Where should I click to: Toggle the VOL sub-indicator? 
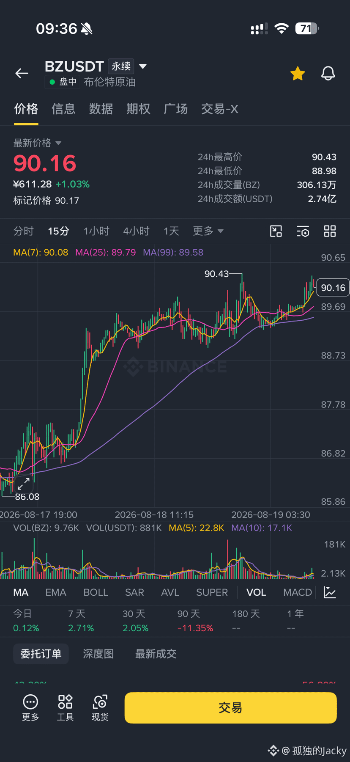pyautogui.click(x=256, y=592)
